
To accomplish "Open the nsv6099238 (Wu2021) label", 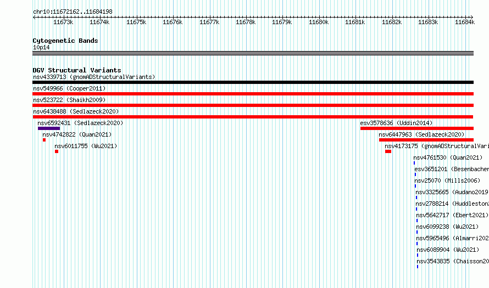I will coord(447,227).
